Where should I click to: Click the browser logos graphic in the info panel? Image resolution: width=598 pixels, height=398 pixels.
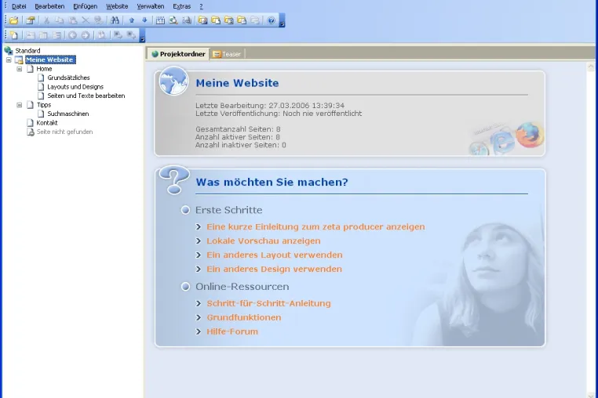506,139
